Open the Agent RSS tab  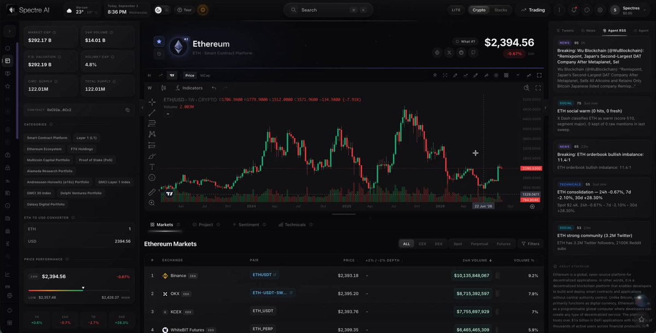(x=614, y=31)
